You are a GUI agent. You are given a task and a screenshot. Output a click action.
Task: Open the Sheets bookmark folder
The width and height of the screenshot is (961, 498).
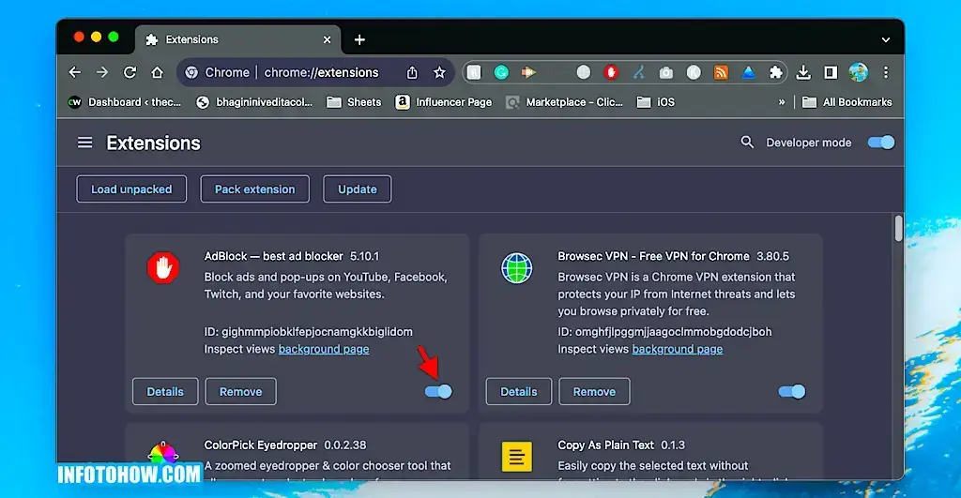(x=354, y=102)
